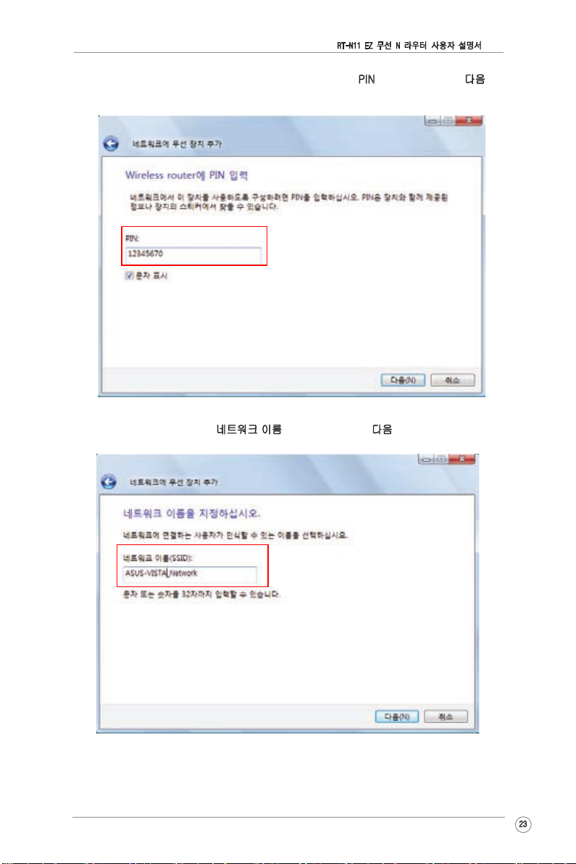Click the back arrow in the network name dialog
Viewport: 576px width, 864px height.
[109, 481]
